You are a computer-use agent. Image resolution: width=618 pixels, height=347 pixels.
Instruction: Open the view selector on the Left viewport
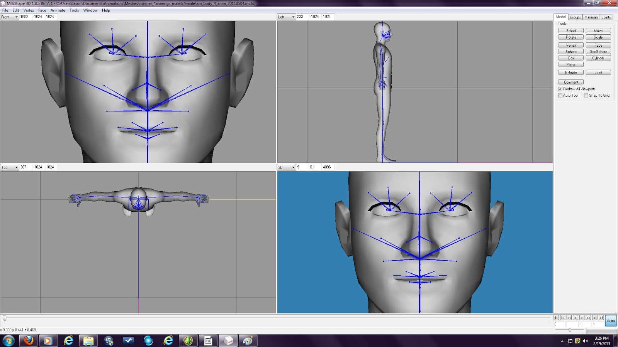coord(292,17)
